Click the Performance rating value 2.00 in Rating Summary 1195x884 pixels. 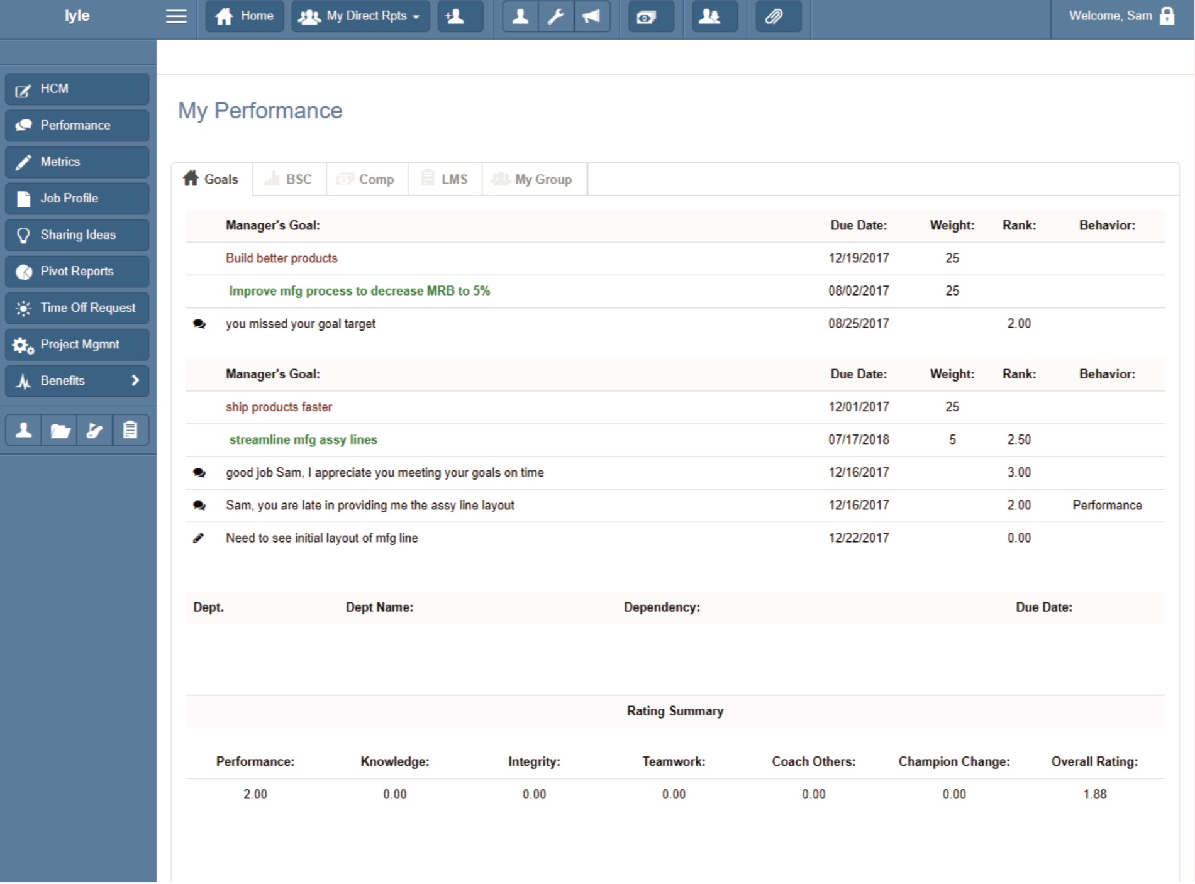coord(255,795)
